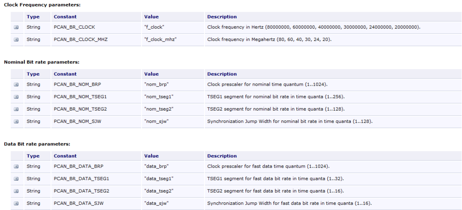Select the icon beside PCAN_BR_NOM_SJW
This screenshot has height=210, width=462.
[16, 122]
